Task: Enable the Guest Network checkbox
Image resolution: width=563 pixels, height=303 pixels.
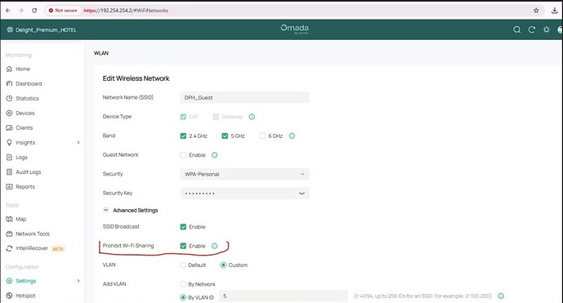Action: tap(183, 155)
